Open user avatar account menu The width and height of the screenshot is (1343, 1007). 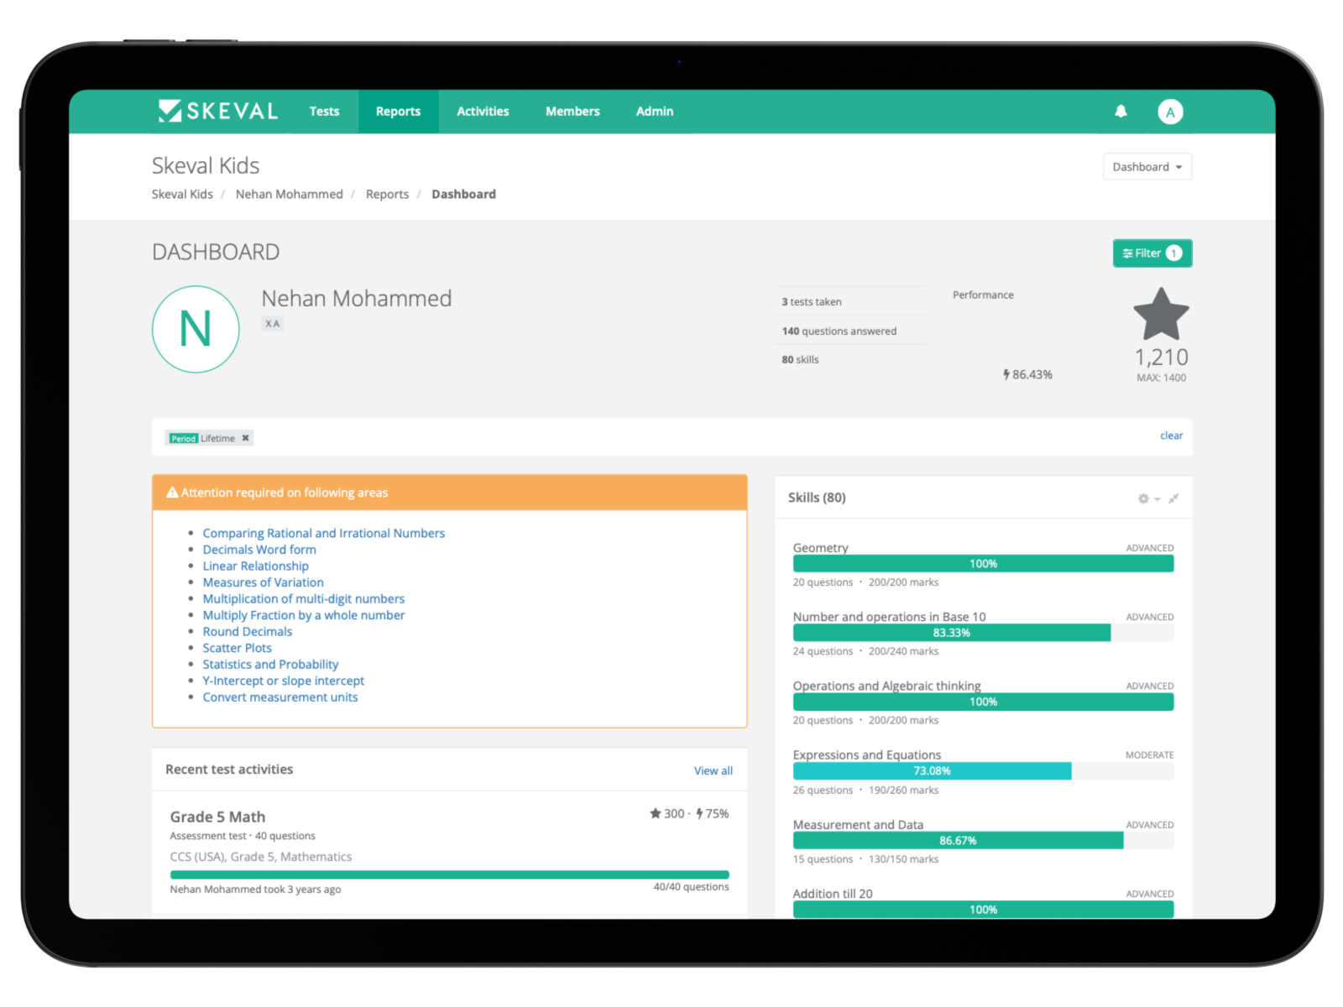(1170, 112)
